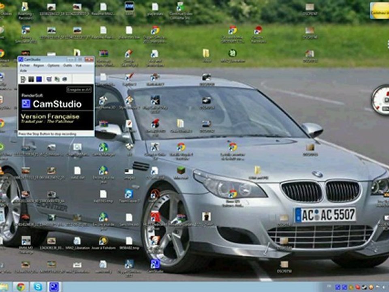Click the Google Chrome taskbar icon
389x292 pixels.
(x=20, y=287)
